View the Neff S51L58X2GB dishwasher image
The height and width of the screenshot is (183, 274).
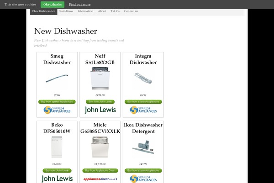(x=100, y=78)
